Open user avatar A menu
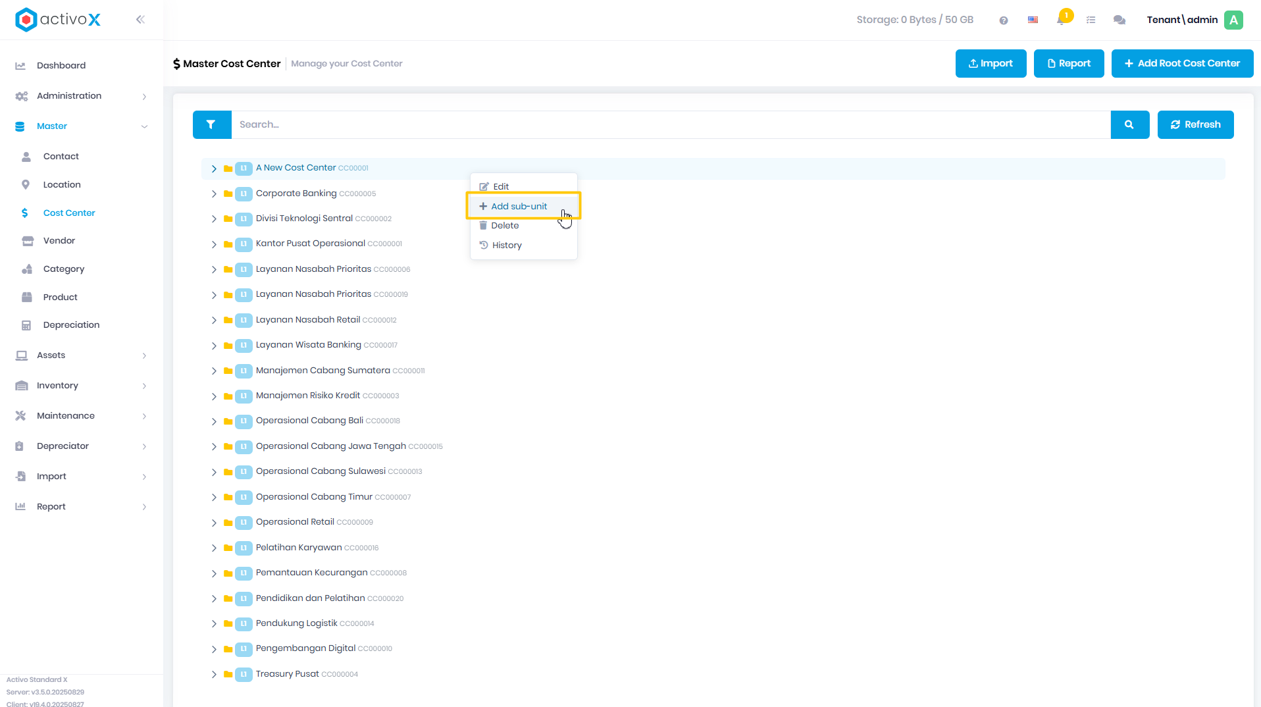Viewport: 1261px width, 707px height. point(1234,20)
